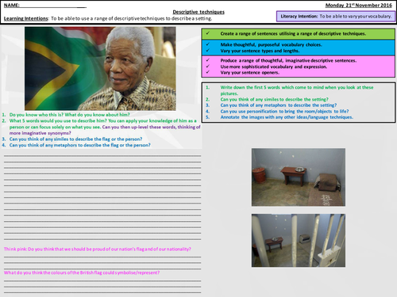Screen dimensions: 397x297
Task: Click 'Make thoughtful, purposeful vocabulary choices.' text
Action: tap(272, 44)
